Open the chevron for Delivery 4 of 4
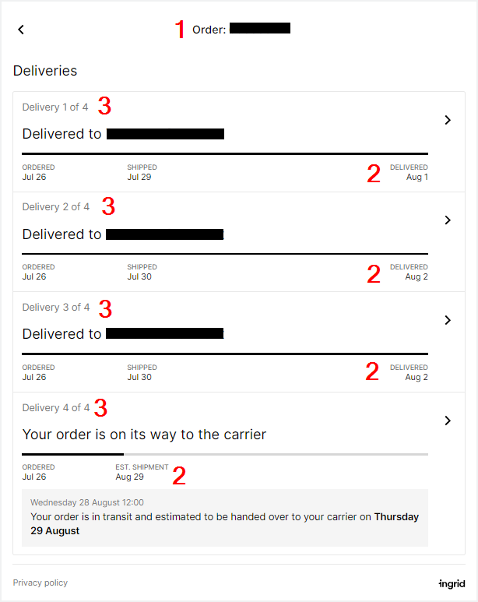Viewport: 478px width, 602px height. click(448, 421)
